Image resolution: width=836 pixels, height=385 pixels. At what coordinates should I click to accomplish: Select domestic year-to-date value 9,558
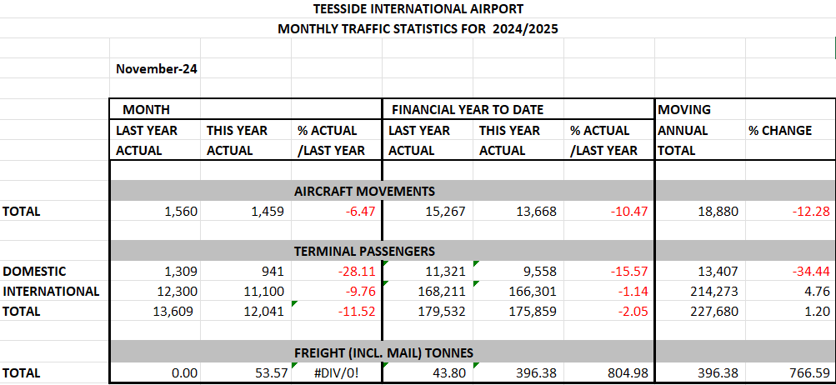click(518, 272)
